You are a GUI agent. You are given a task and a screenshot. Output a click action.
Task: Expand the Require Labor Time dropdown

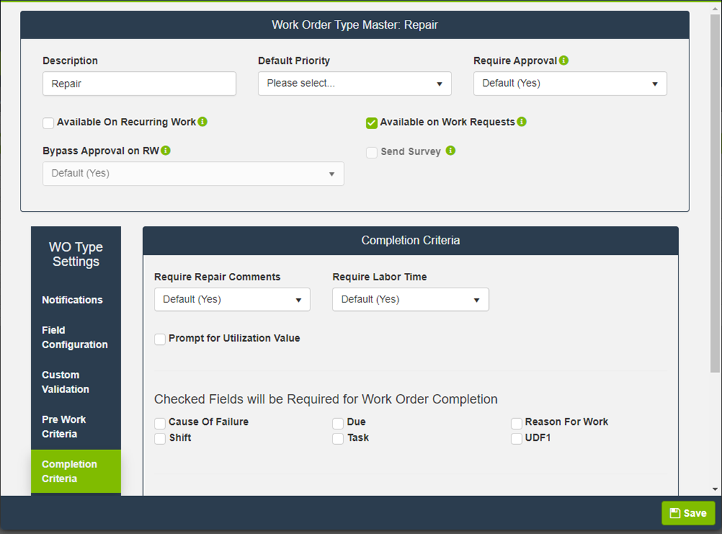(410, 300)
